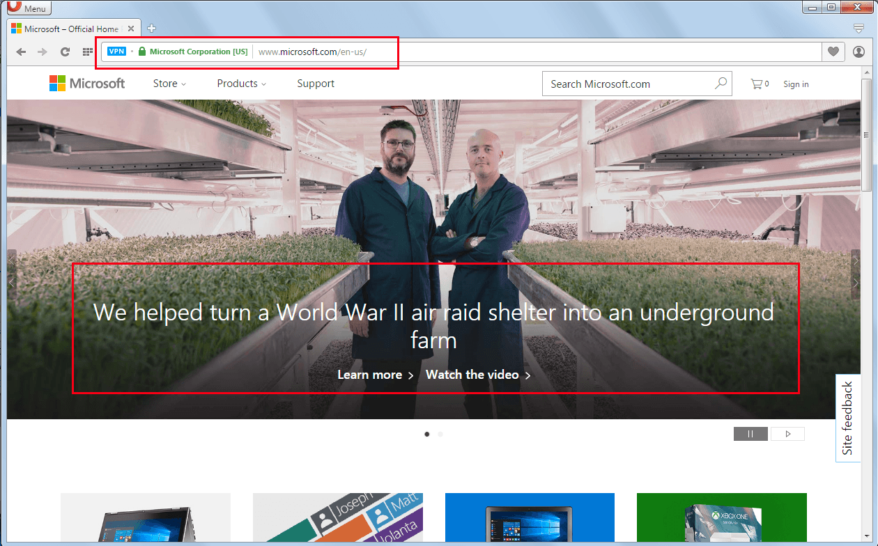
Task: Select the second carousel dot
Action: click(x=440, y=434)
